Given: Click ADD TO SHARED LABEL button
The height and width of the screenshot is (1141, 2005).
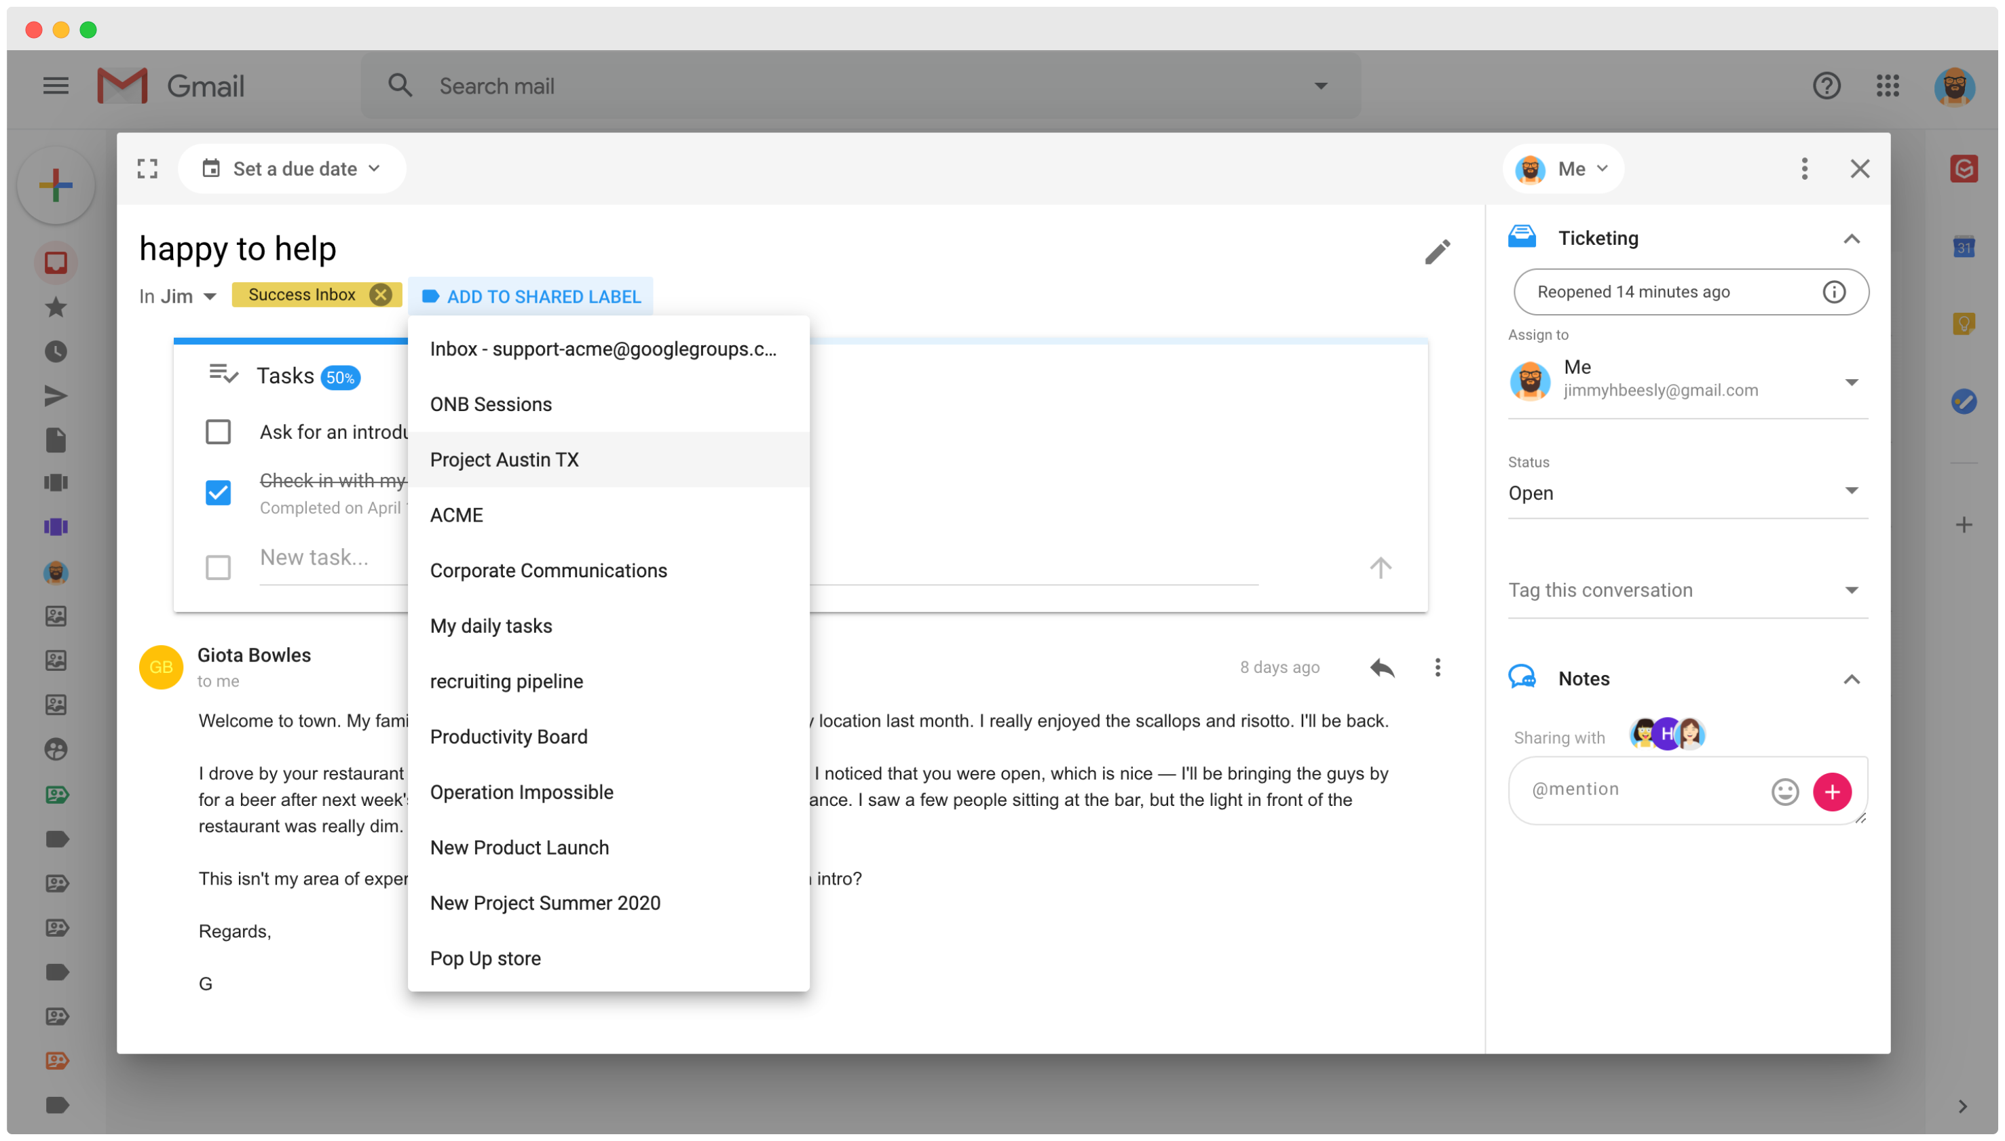Looking at the screenshot, I should (531, 296).
